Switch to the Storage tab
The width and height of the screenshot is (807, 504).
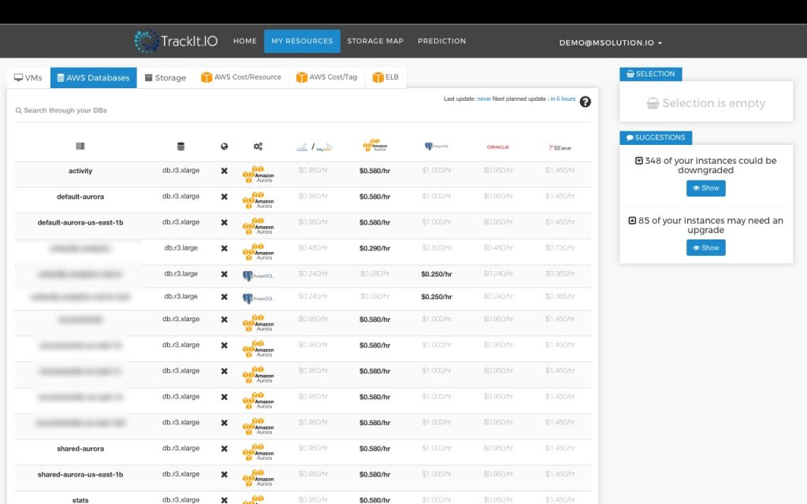(165, 78)
